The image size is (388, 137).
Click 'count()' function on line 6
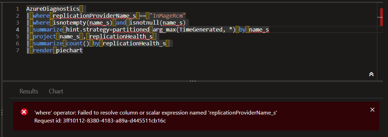coord(78,44)
